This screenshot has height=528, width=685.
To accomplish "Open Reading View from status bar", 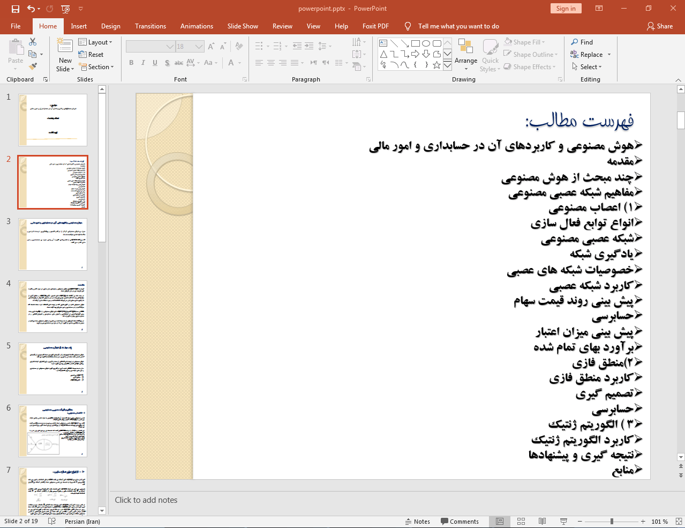I will click(542, 522).
